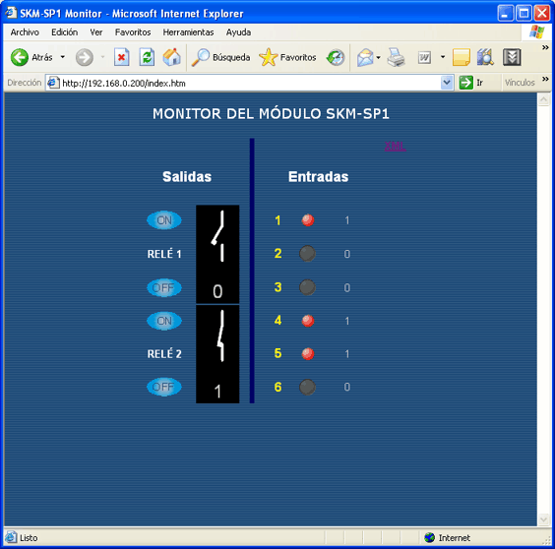
Task: Expand the address bar dropdown list
Action: 447,83
